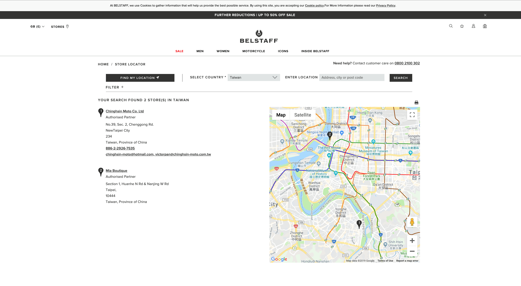
Task: Open the shopping bag icon
Action: [x=485, y=26]
